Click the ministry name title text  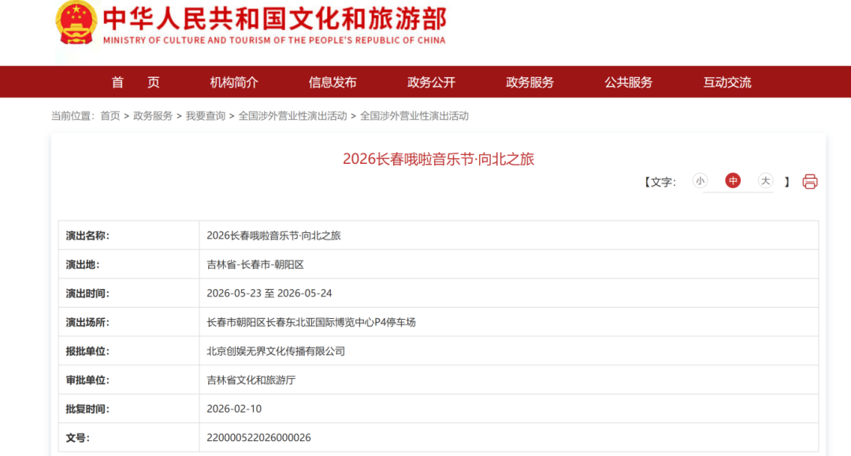[x=274, y=19]
